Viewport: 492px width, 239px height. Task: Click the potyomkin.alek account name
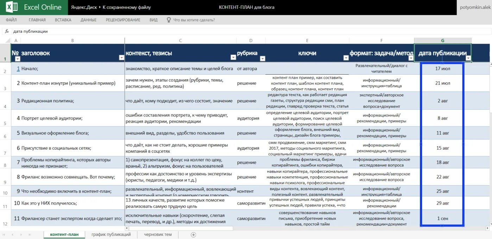[475, 7]
